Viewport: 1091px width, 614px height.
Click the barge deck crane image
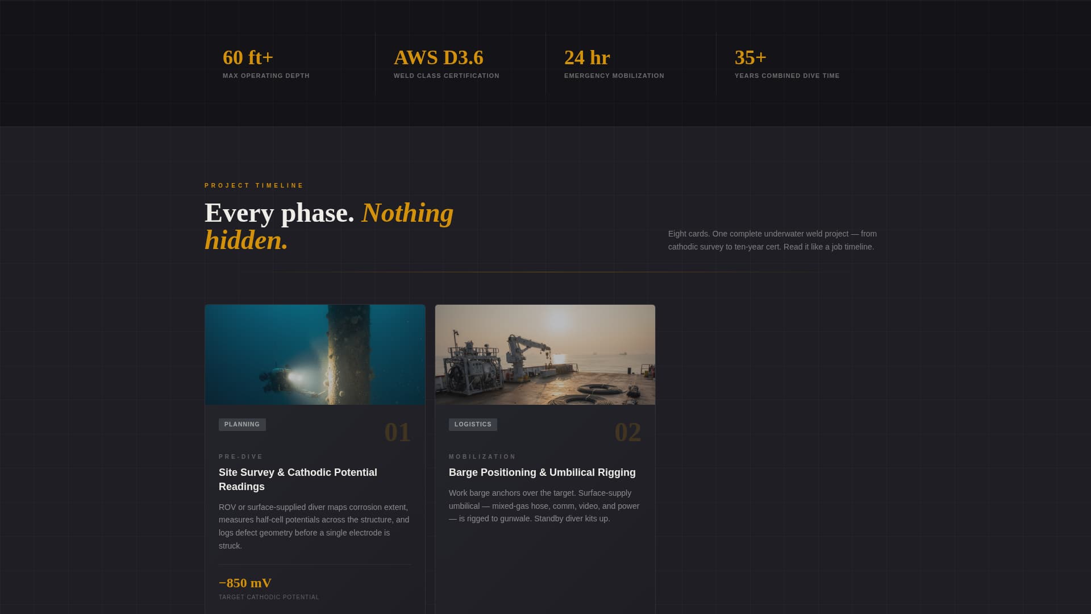(x=545, y=355)
